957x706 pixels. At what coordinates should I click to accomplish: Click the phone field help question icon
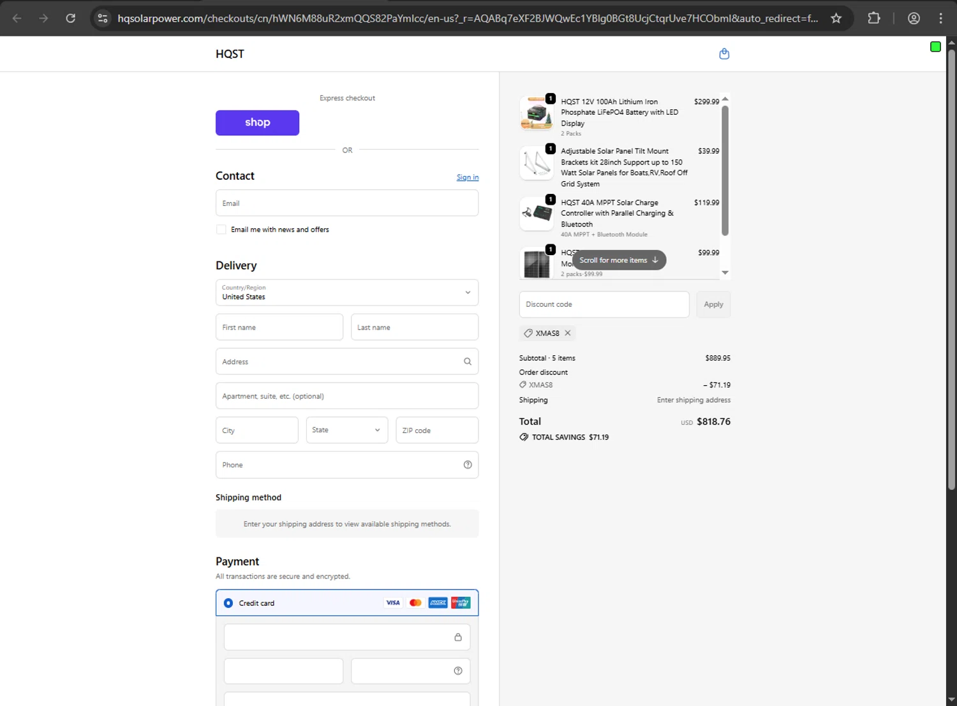(468, 465)
